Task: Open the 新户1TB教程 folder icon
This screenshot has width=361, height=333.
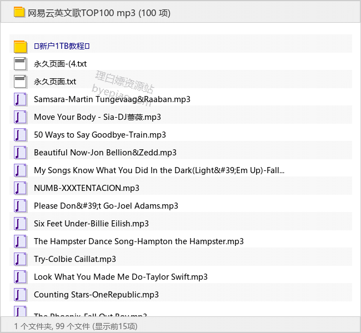Action: (20, 46)
